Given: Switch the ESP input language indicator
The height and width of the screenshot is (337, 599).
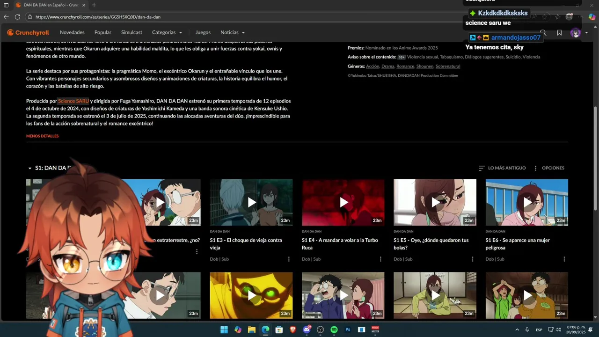Looking at the screenshot, I should pos(539,330).
